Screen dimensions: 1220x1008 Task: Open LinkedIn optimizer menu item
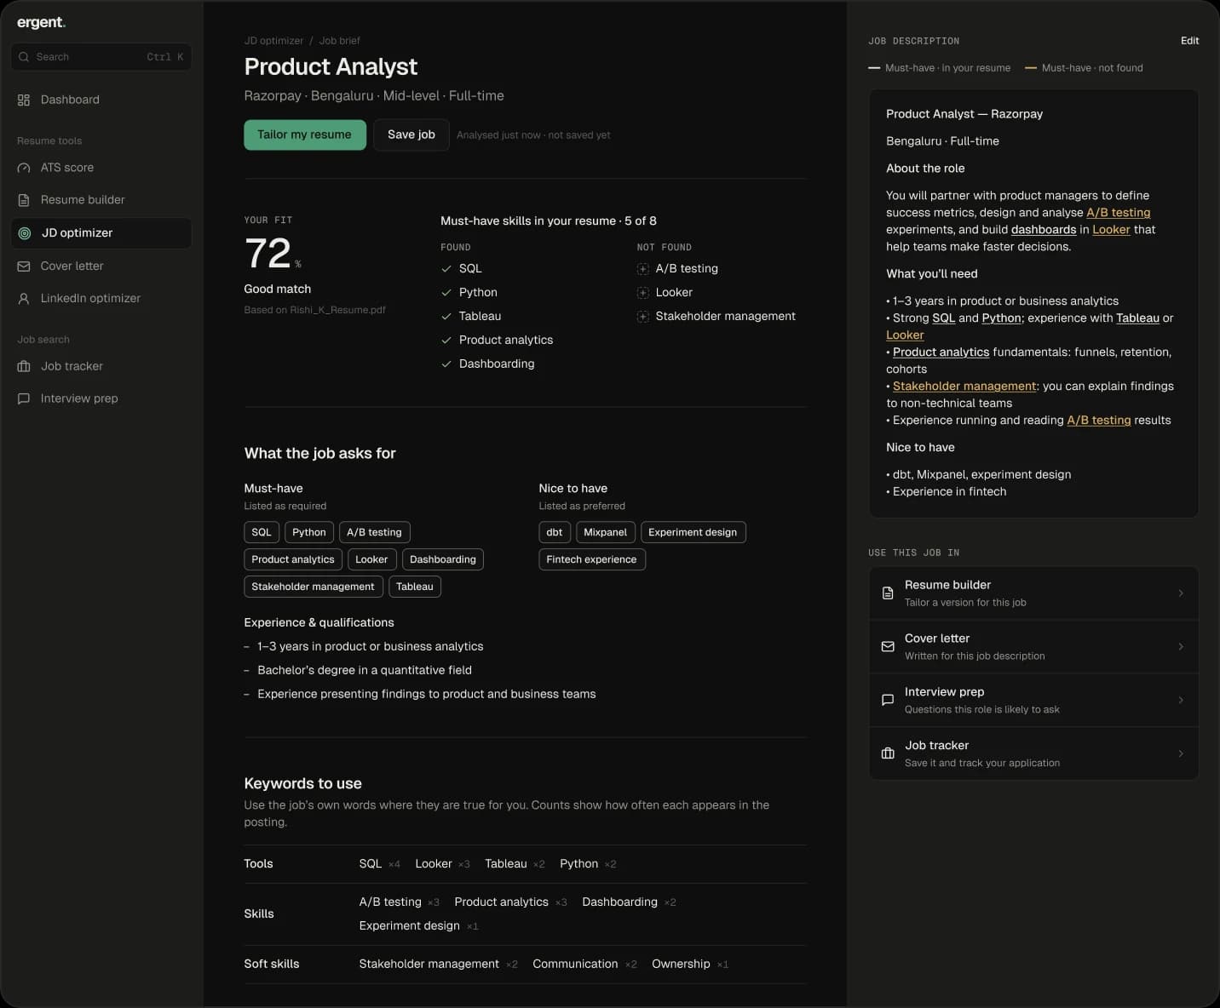(101, 299)
